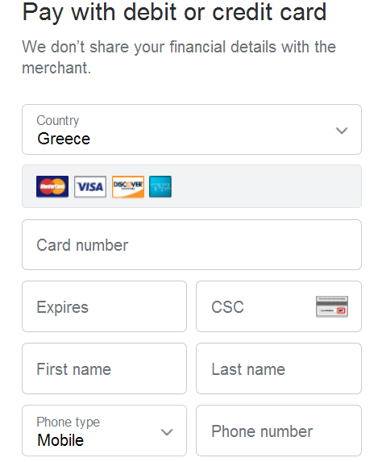Focus the First name field
Viewport: 382px width, 462px height.
tap(104, 368)
